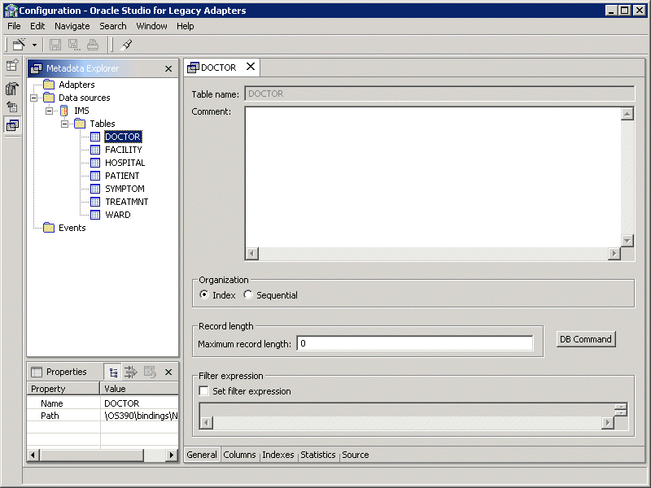Screen dimensions: 651x488
Task: Click the pencil edit toolbar icon
Action: coord(126,45)
